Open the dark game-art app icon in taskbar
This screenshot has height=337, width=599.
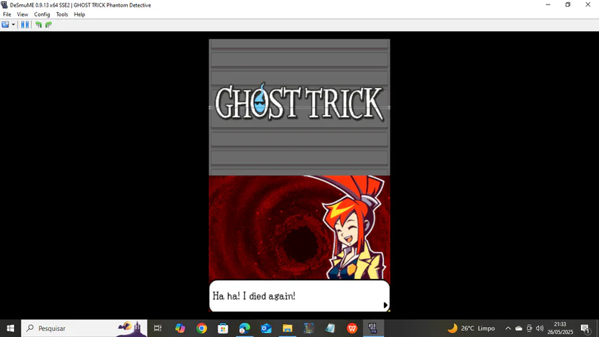coord(309,328)
